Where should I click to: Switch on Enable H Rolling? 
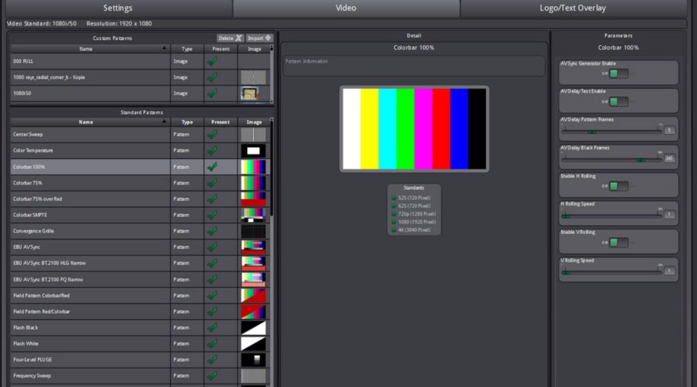coord(618,186)
